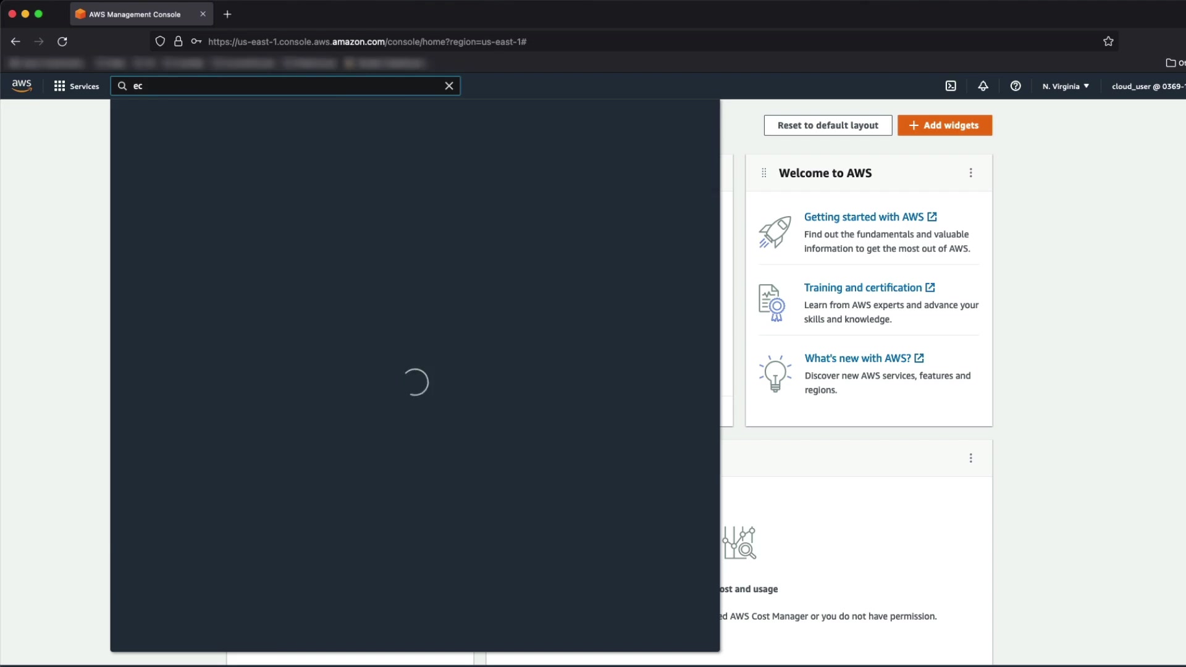Open the help question-mark icon
The image size is (1186, 667).
pyautogui.click(x=1015, y=86)
